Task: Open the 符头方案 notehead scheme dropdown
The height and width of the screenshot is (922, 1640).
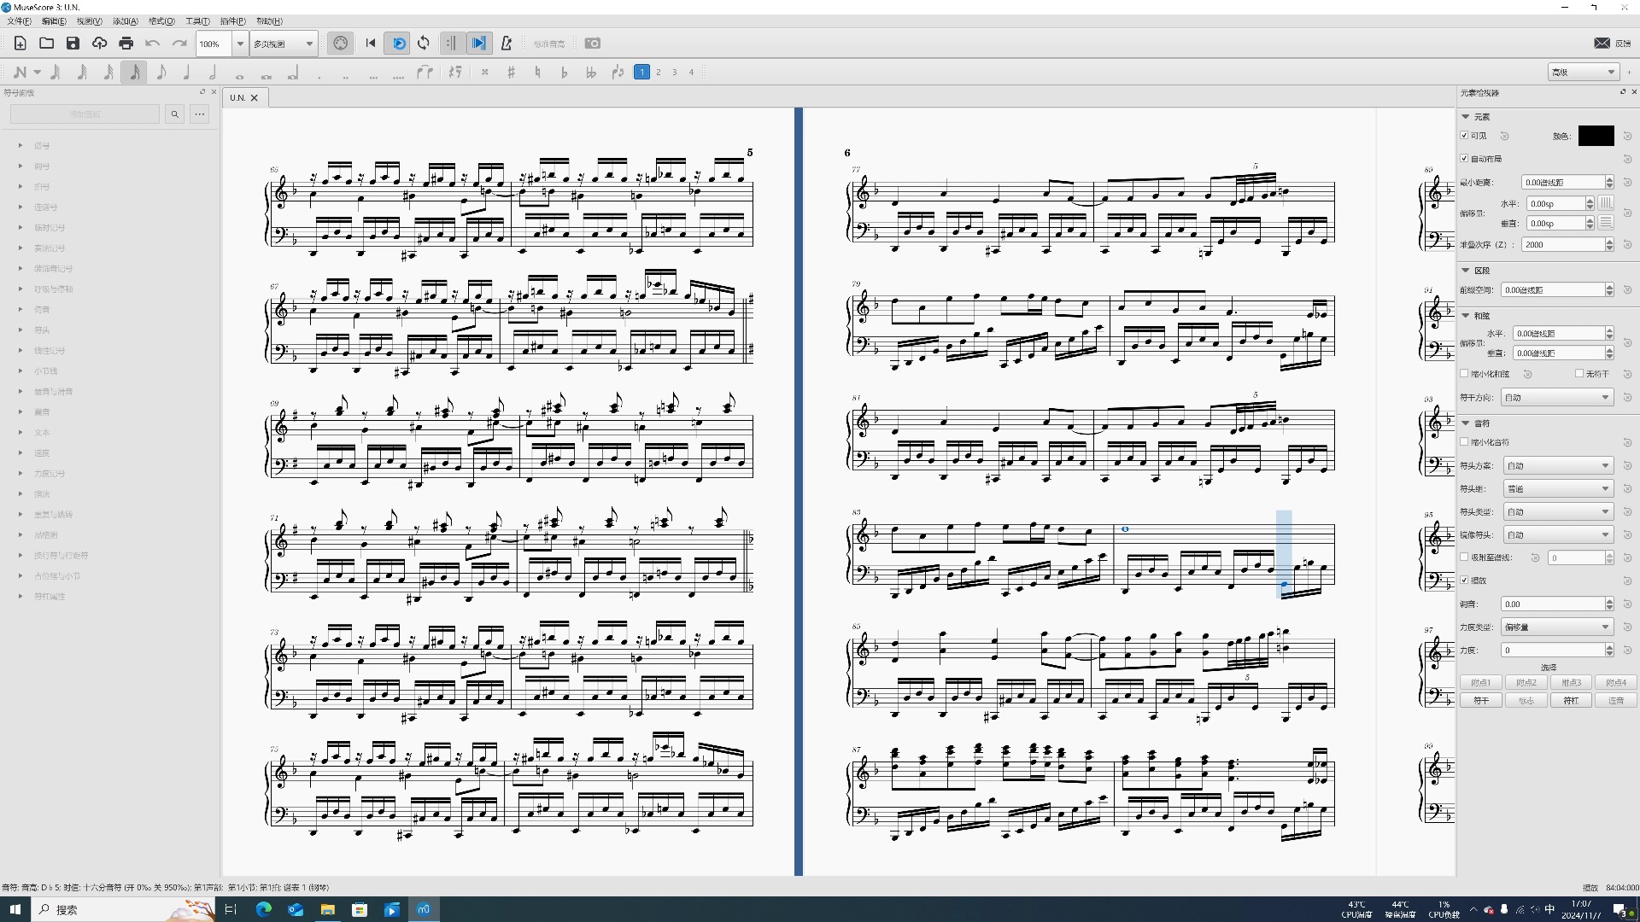Action: click(x=1557, y=466)
